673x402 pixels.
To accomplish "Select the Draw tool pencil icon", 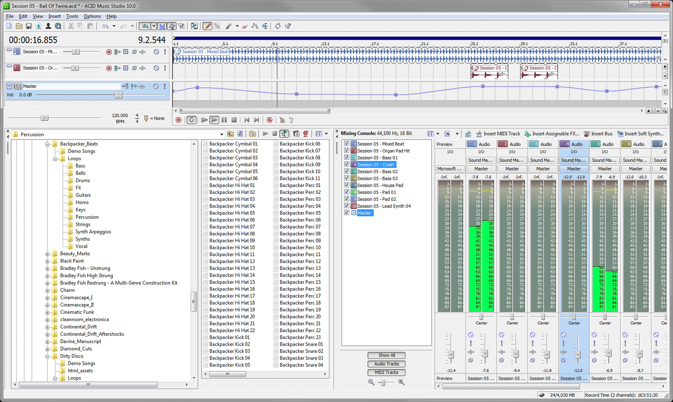I will 207,26.
